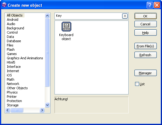Click horizontal scroll left arrow
162x125 pixels.
(x=8, y=110)
